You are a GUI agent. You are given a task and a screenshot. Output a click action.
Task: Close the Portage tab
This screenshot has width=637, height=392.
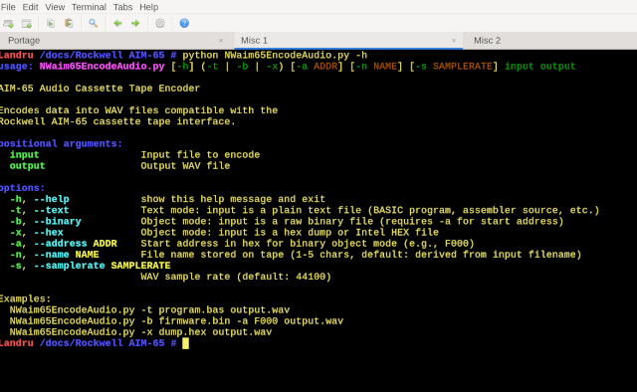pyautogui.click(x=221, y=40)
